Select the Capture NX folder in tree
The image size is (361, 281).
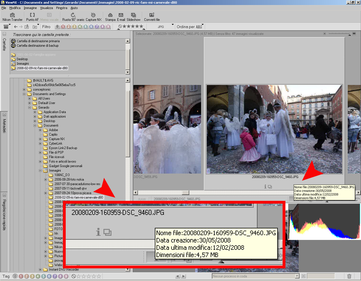point(57,139)
